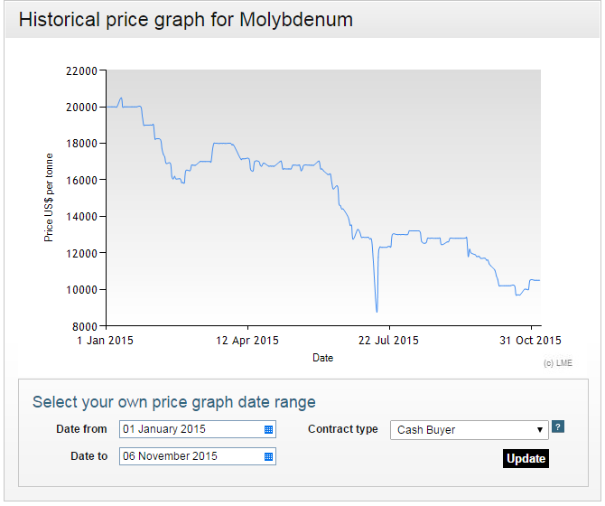Click the 8000 value on the price axis
Image resolution: width=605 pixels, height=506 pixels.
tap(84, 326)
